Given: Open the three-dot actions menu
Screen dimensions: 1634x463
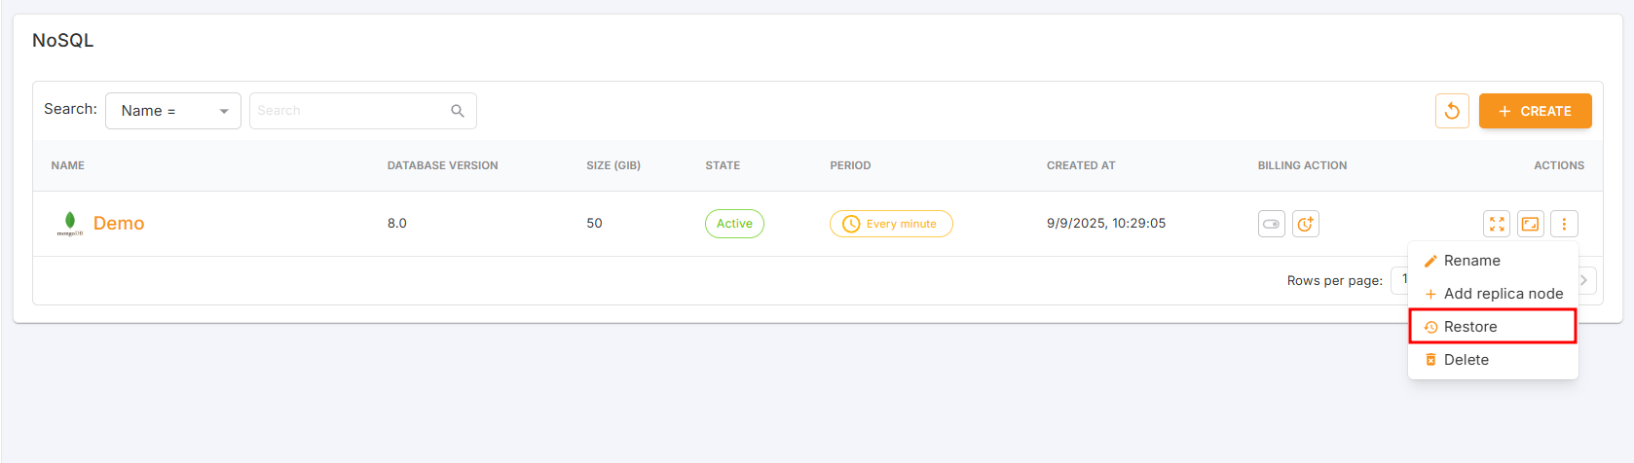Looking at the screenshot, I should tap(1564, 224).
